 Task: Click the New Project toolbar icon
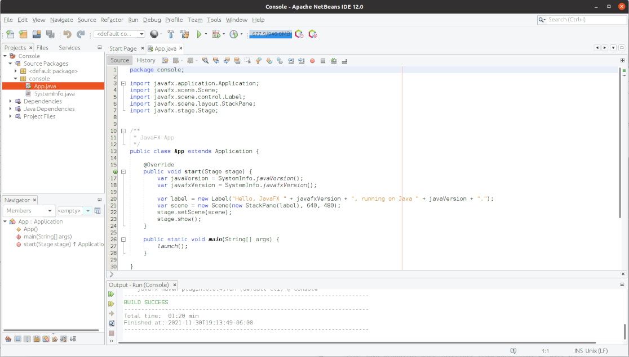(x=23, y=34)
